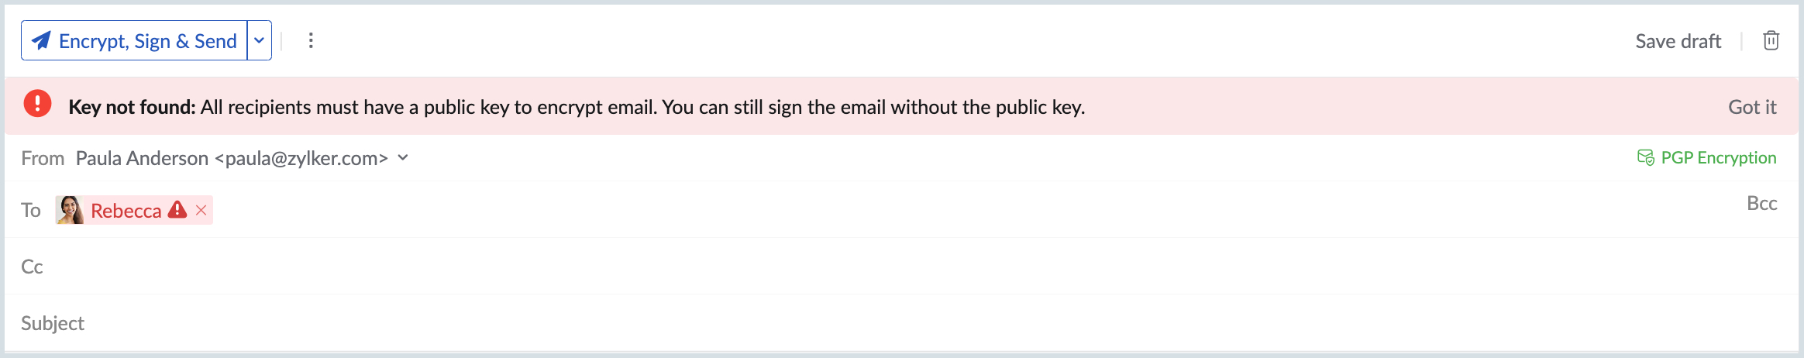Dismiss the alert with Got it
Screen dimensions: 1804x358
pos(1751,107)
